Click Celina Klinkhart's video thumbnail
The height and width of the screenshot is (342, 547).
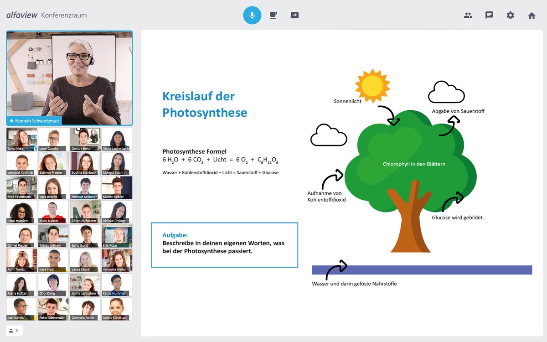[117, 309]
